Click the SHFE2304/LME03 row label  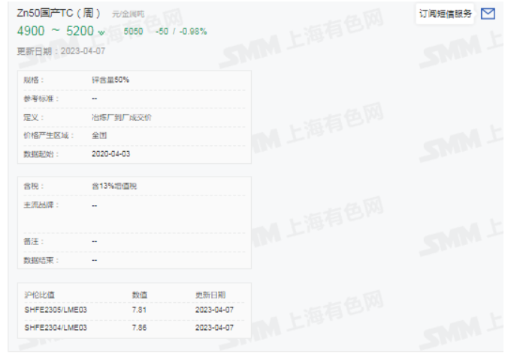tap(56, 328)
